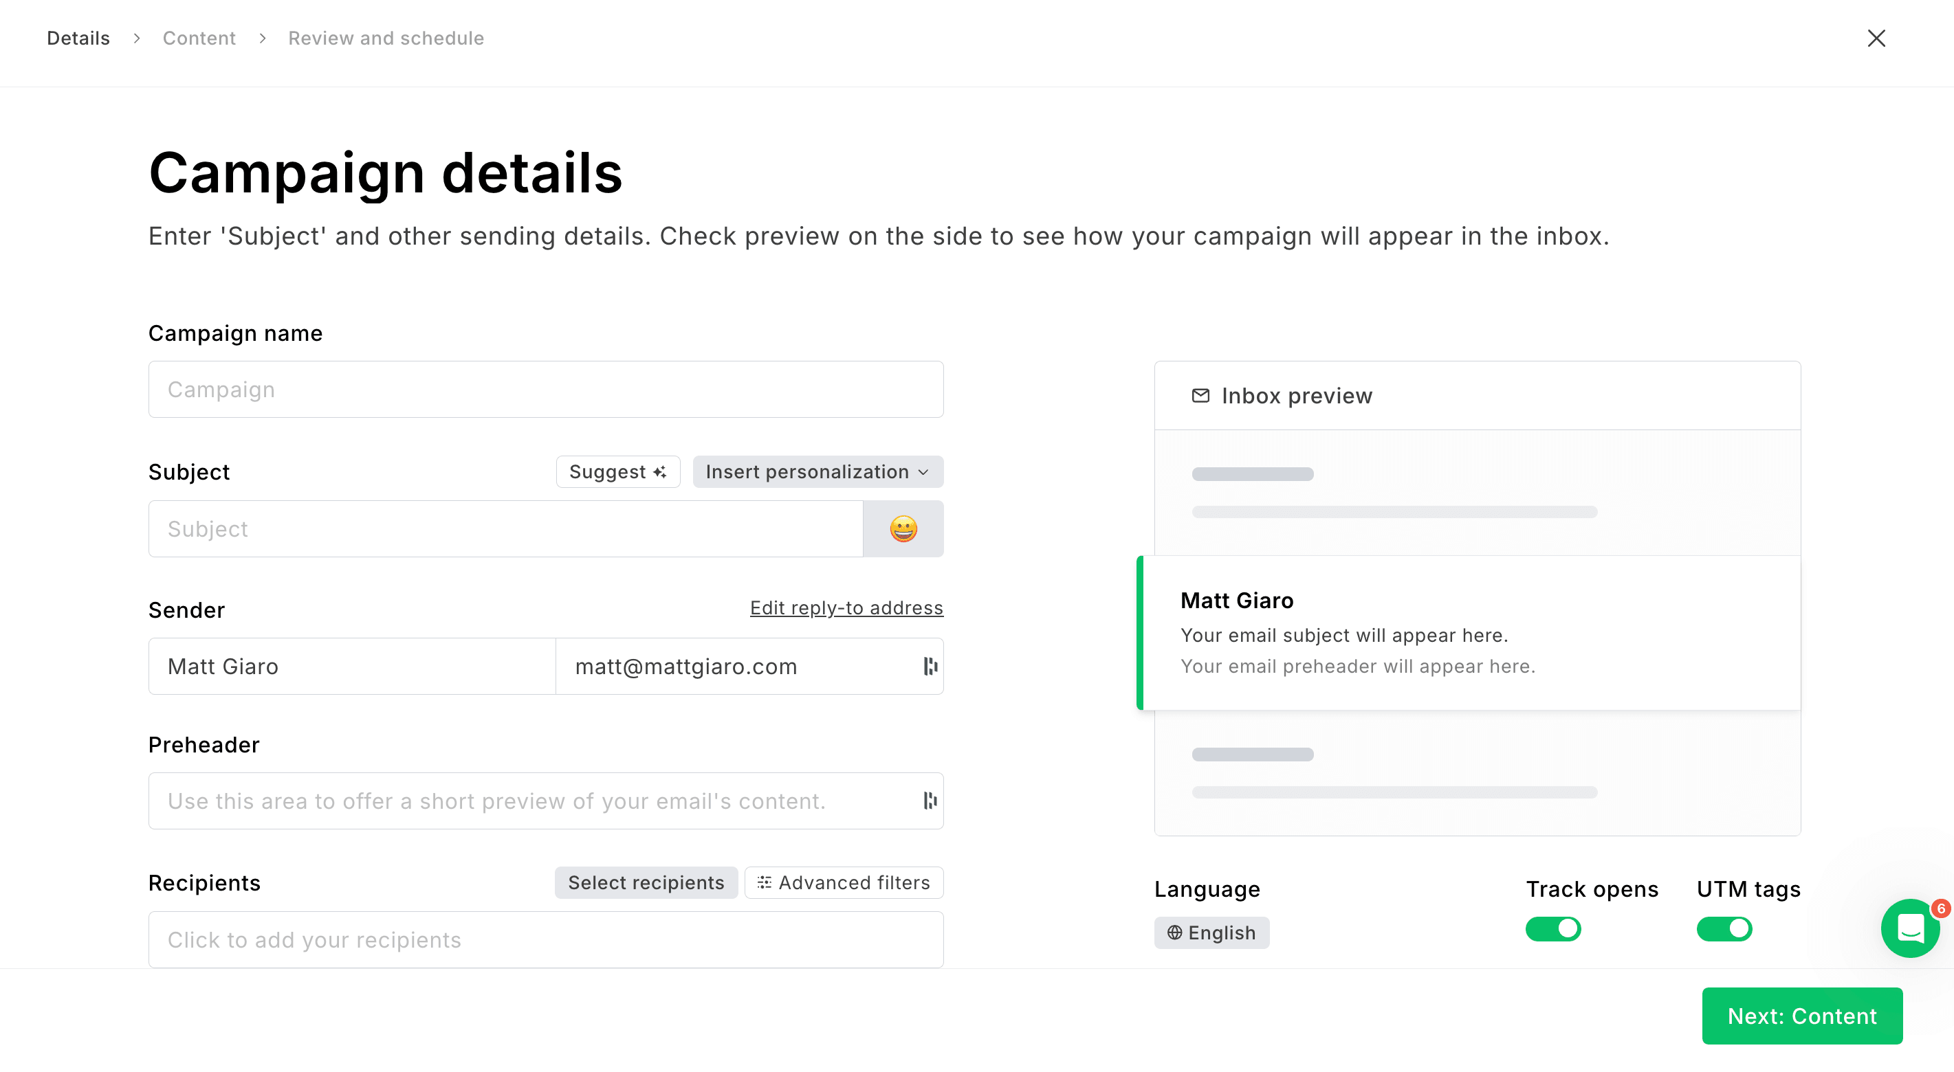Click the Inbox preview envelope icon

(x=1200, y=396)
